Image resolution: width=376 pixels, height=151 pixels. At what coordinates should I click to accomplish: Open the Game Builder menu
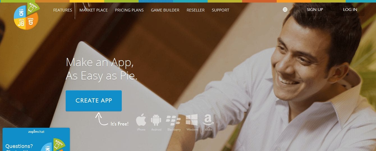coord(165,10)
